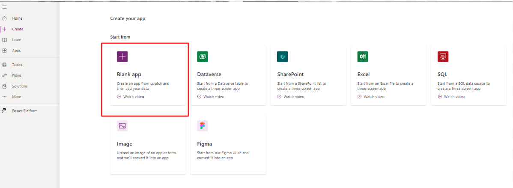Viewport: 513px width, 188px height.
Task: Open Flows in the sidebar
Action: click(17, 75)
